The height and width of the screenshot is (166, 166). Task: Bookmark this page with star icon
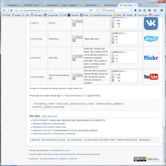[145, 10]
